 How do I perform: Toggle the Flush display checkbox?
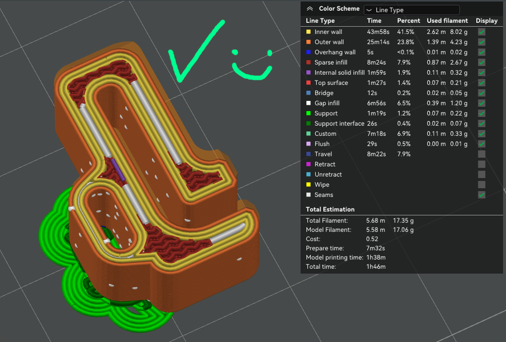pyautogui.click(x=481, y=144)
